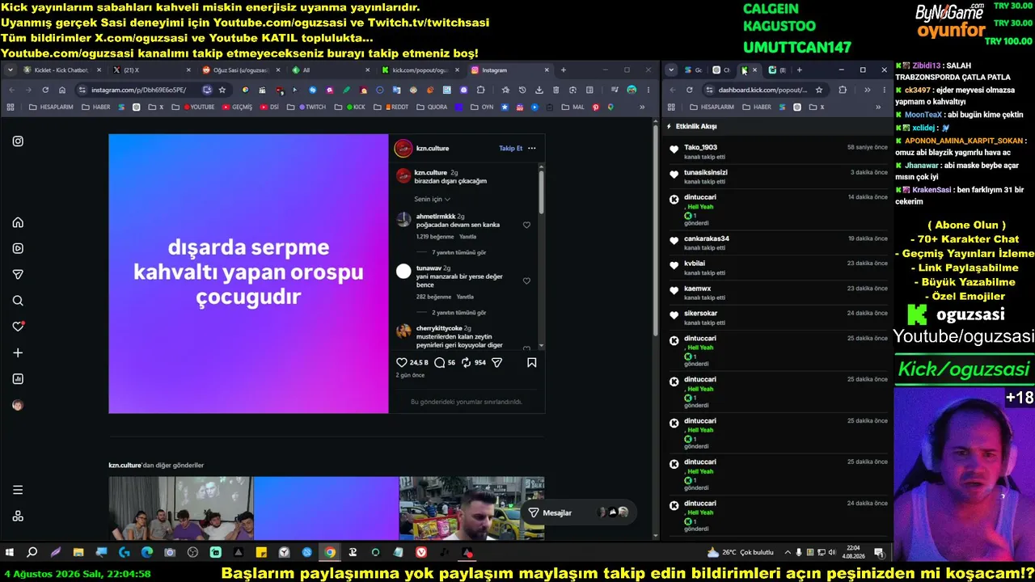Image resolution: width=1035 pixels, height=582 pixels.
Task: Open the first related post thumbnail with the group
Action: (180, 508)
